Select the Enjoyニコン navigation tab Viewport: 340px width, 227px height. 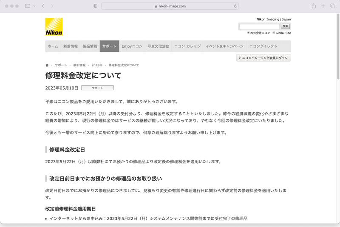[132, 46]
